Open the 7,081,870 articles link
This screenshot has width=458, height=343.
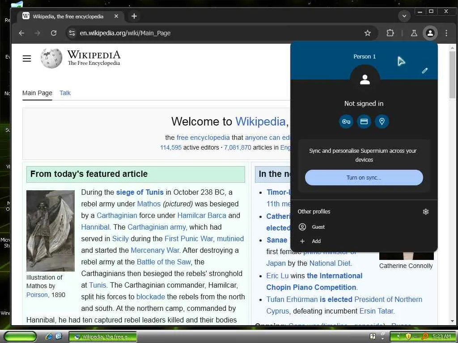click(x=237, y=147)
